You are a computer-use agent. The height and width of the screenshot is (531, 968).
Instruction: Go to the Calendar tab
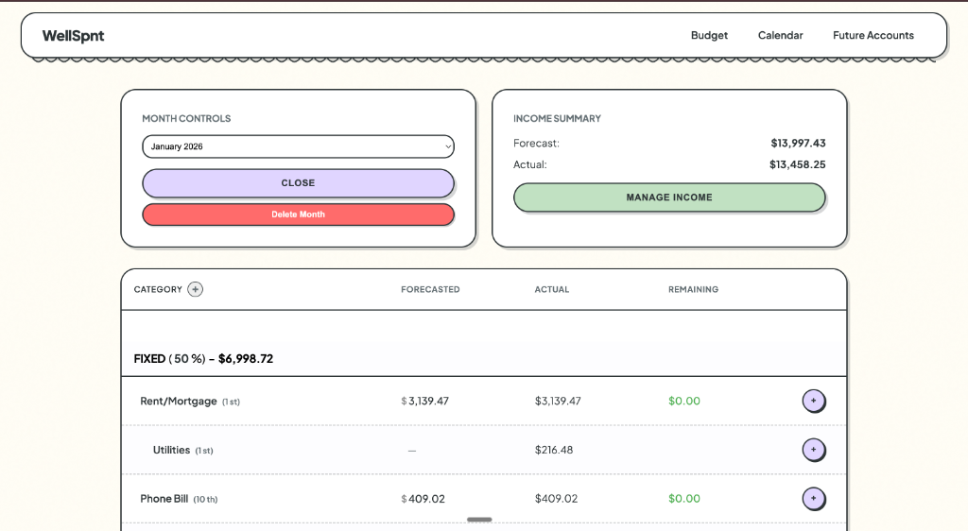tap(780, 36)
